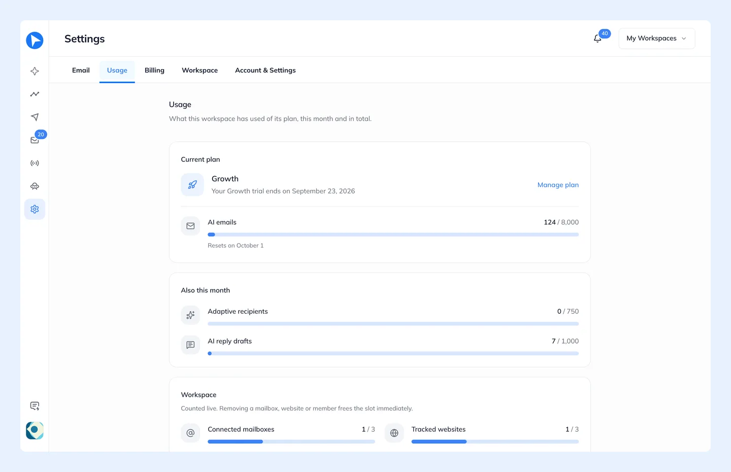Click the Adaptive recipients progress bar
The width and height of the screenshot is (731, 472).
[393, 324]
